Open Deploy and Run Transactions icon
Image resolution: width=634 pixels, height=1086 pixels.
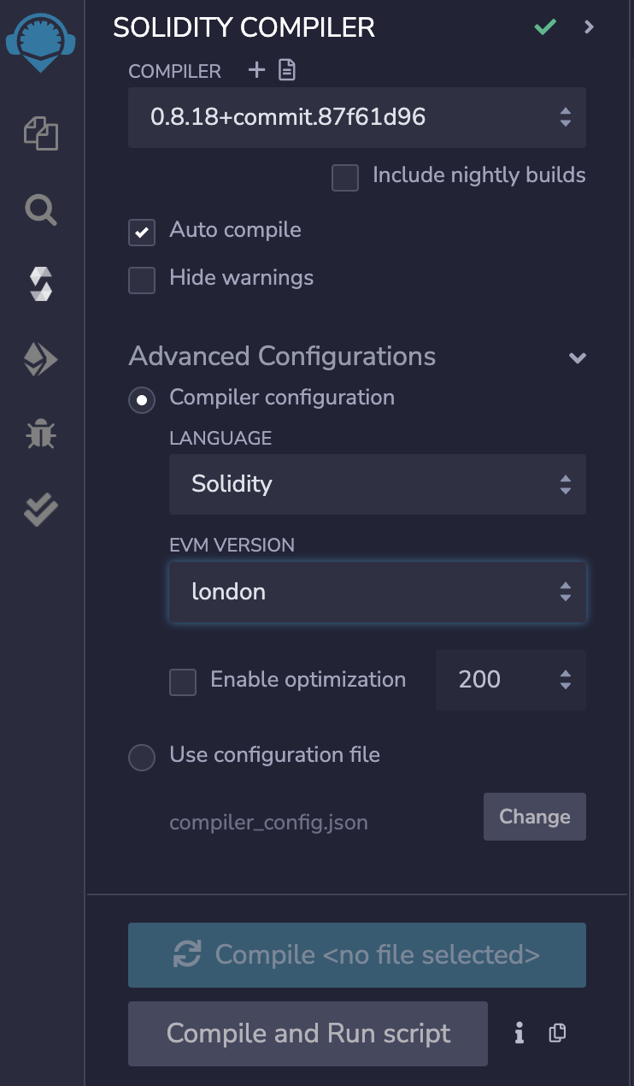click(41, 360)
